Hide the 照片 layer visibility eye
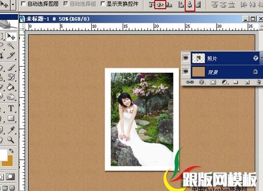Screen dimensions: 263x191 pyautogui.click(x=186, y=58)
